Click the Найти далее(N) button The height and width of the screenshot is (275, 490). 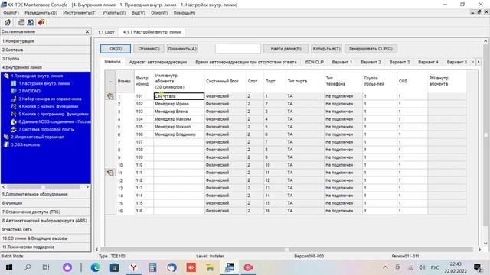point(286,49)
